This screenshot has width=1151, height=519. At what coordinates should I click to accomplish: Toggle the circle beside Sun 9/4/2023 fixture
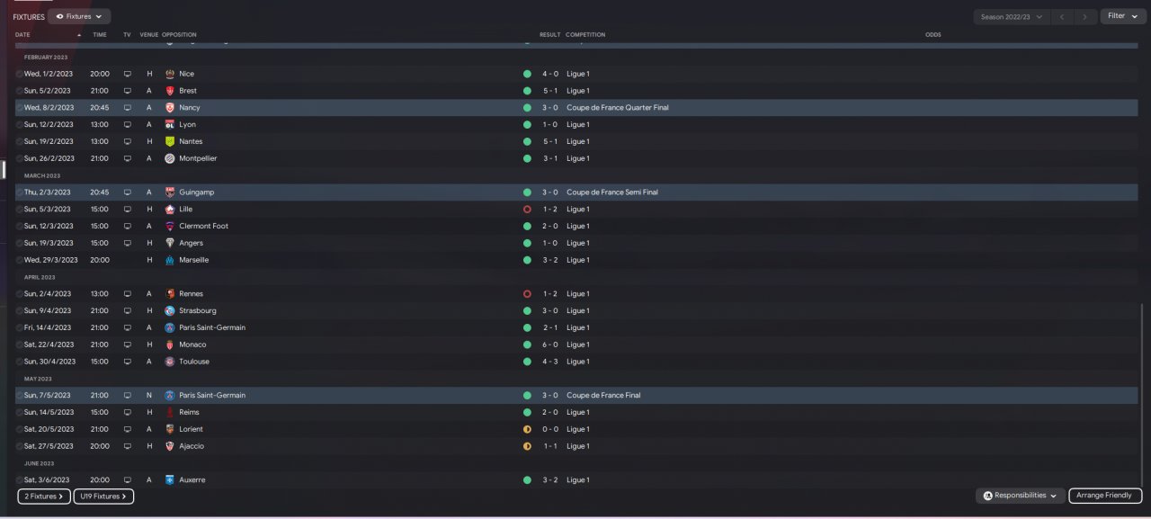pyautogui.click(x=20, y=311)
